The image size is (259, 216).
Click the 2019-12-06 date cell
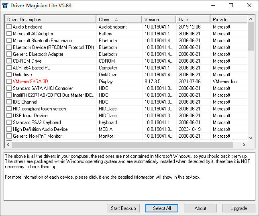pos(190,27)
